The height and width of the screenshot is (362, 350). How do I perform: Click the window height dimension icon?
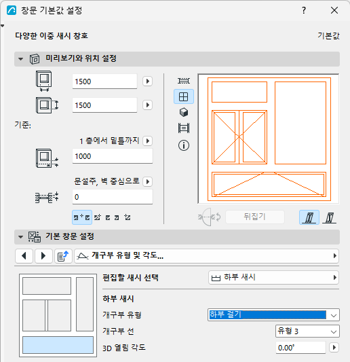[x=47, y=105]
